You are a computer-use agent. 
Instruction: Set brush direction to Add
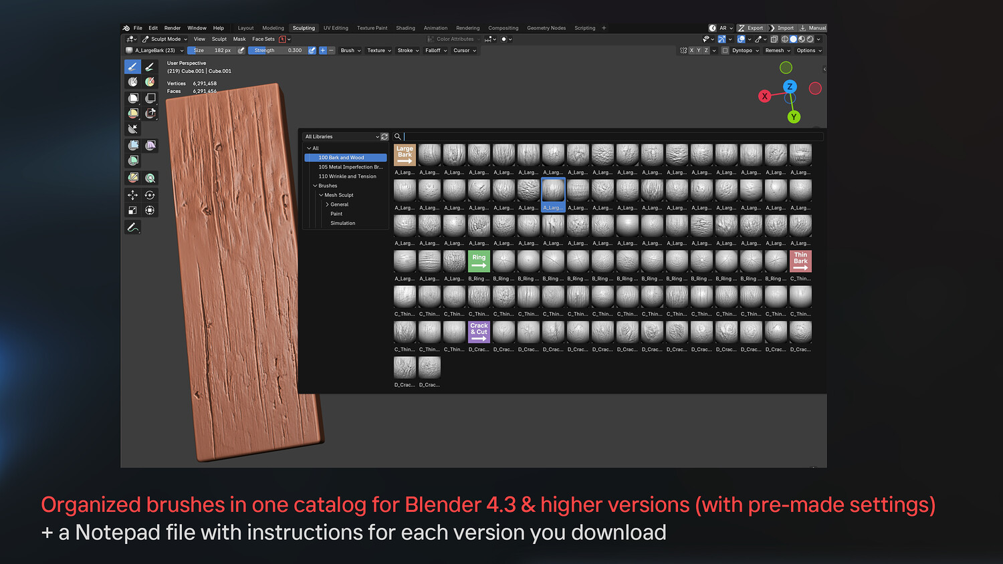coord(323,50)
